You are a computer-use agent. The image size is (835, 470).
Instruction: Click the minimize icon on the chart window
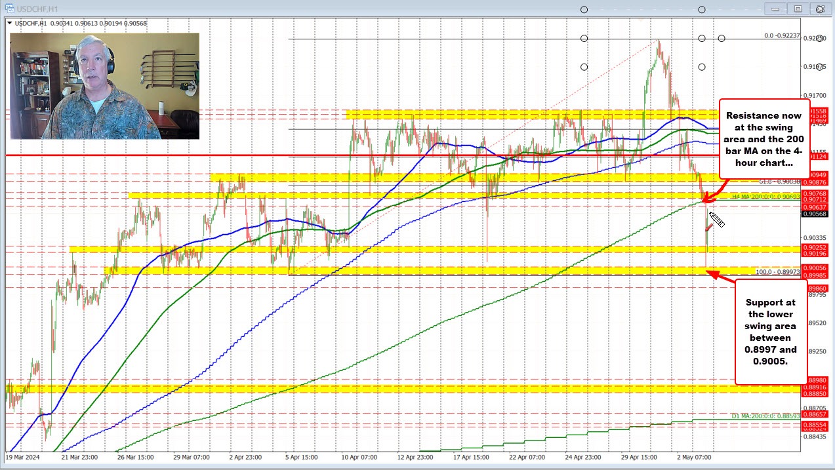(x=775, y=9)
